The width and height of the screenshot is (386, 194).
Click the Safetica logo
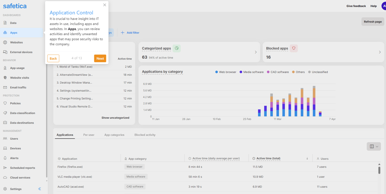tap(15, 6)
